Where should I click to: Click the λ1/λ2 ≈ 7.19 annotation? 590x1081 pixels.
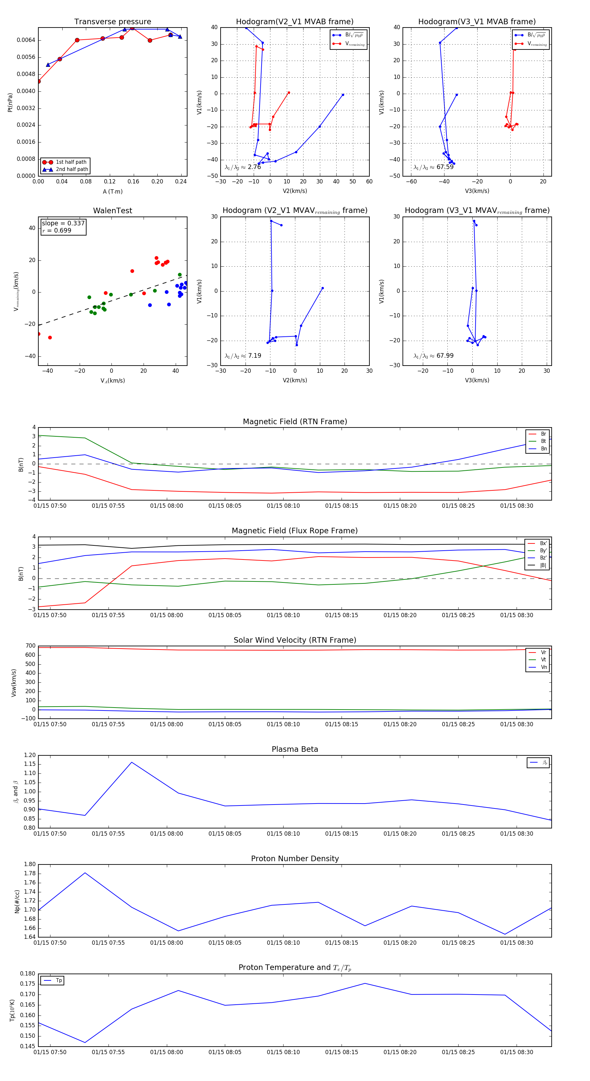coord(243,356)
